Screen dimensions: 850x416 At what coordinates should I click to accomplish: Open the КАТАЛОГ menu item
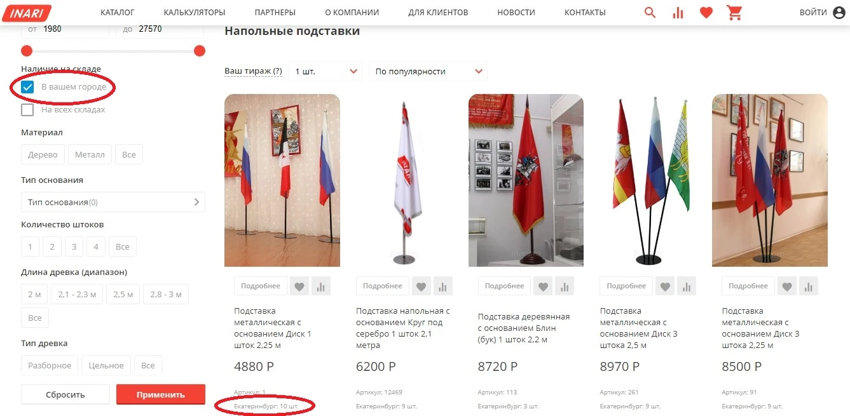point(118,12)
